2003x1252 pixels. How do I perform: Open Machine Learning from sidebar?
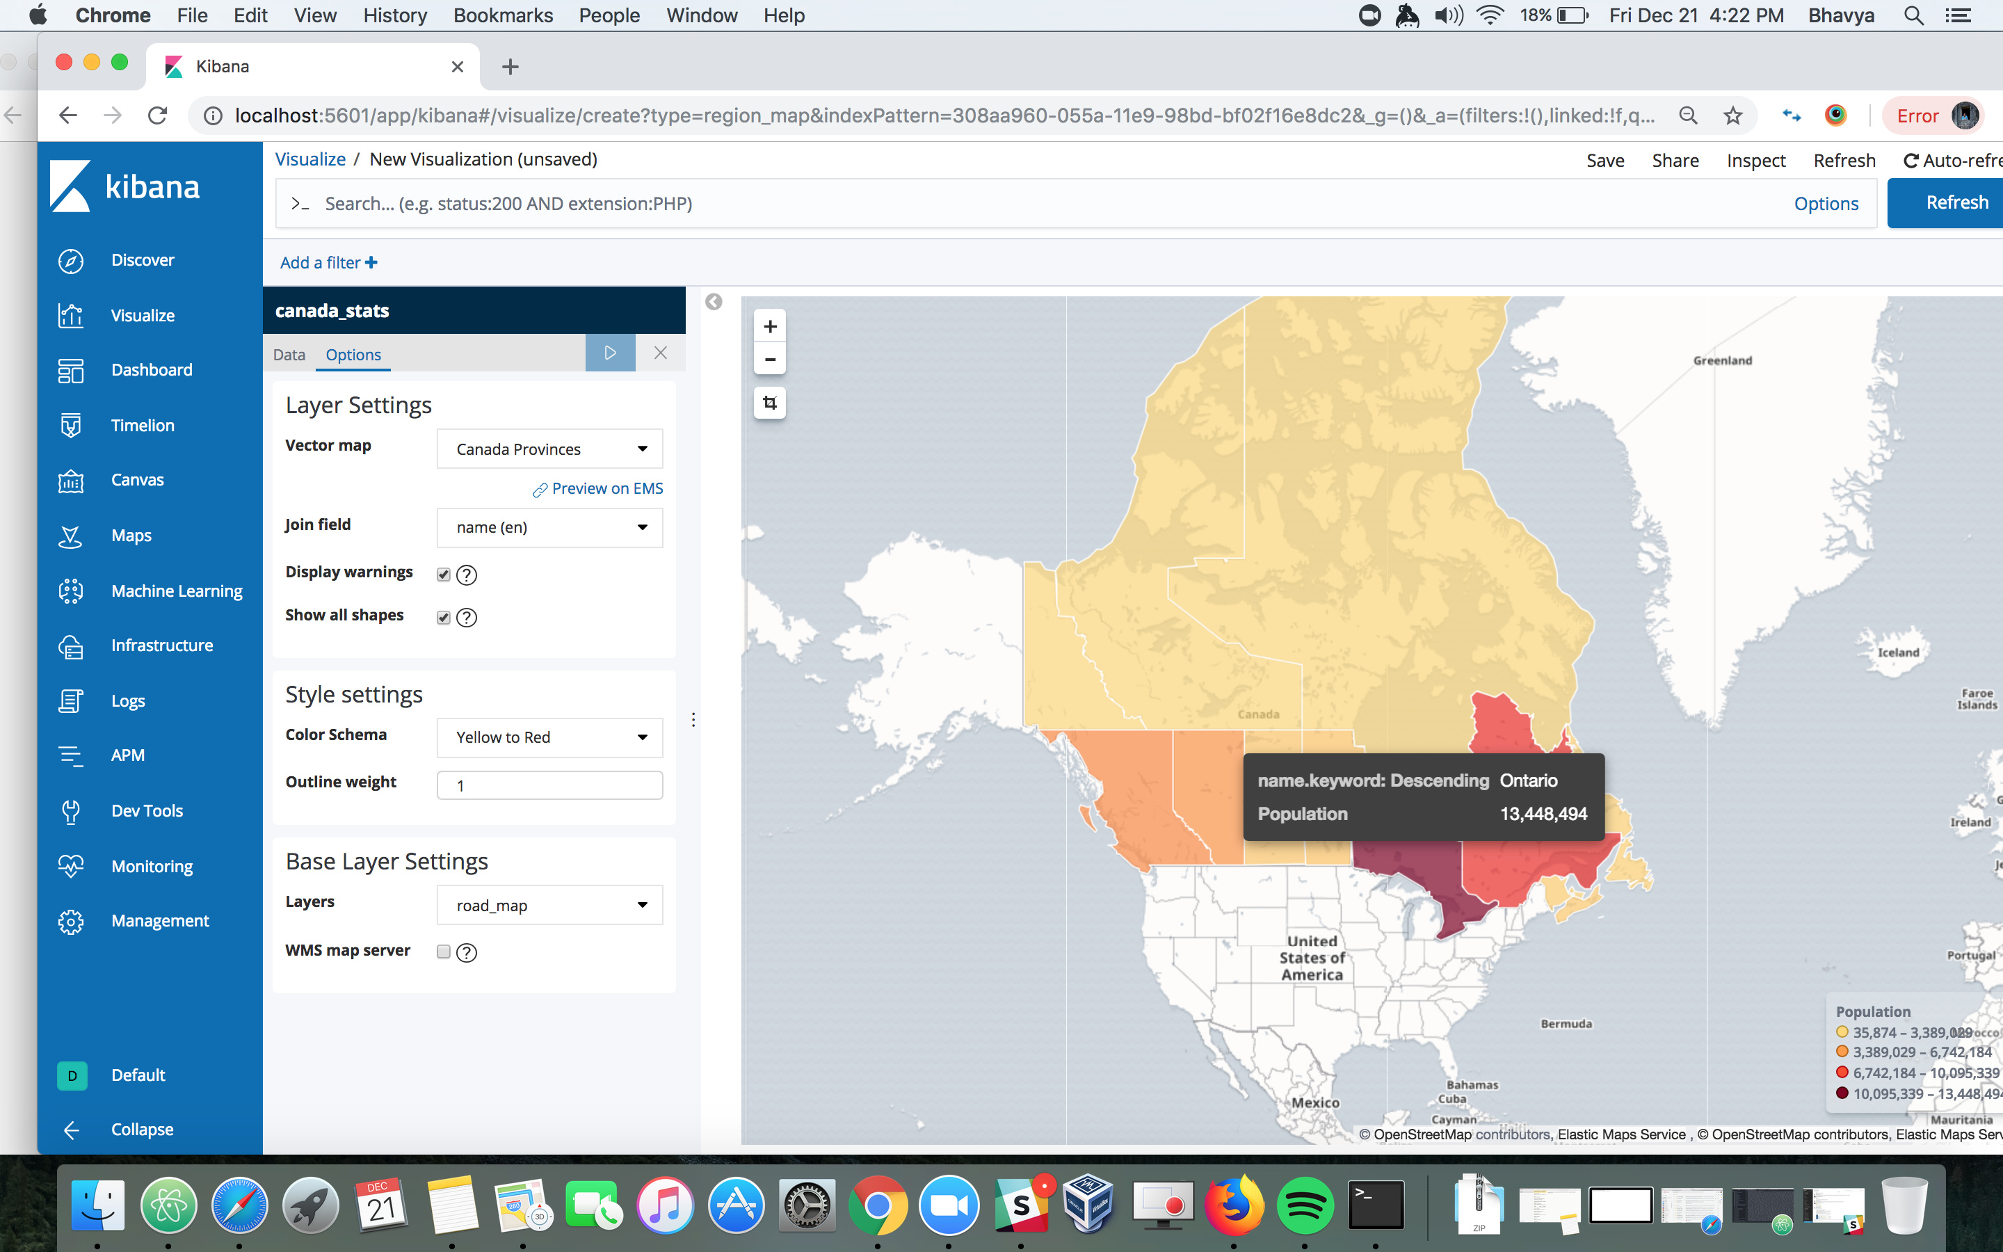pyautogui.click(x=176, y=591)
